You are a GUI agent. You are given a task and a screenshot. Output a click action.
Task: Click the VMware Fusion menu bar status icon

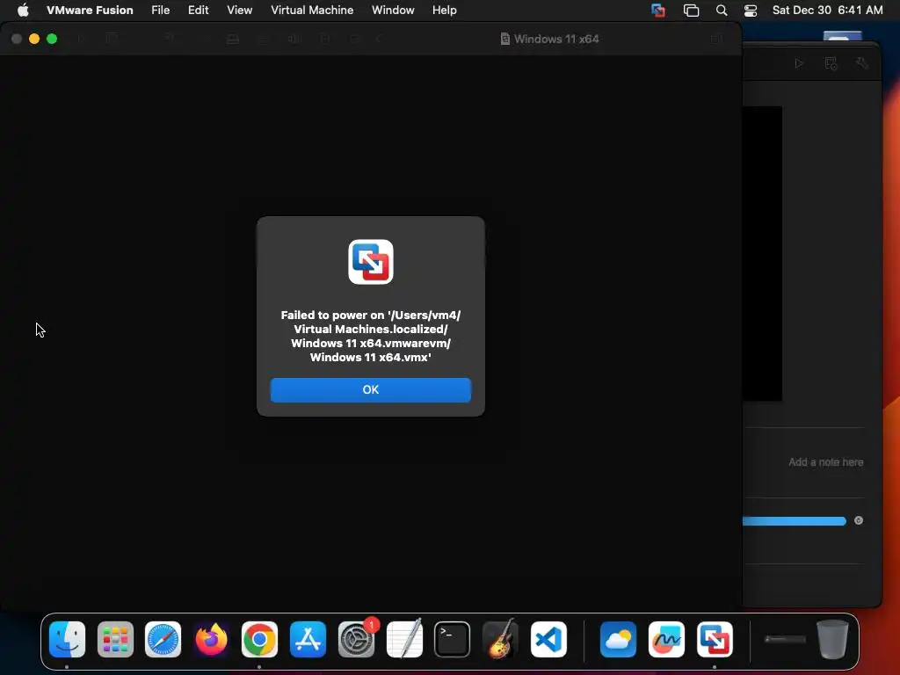coord(658,10)
